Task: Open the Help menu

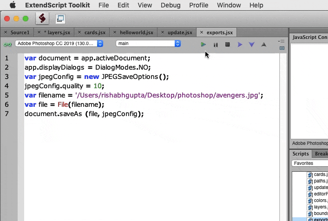Action: click(x=256, y=5)
